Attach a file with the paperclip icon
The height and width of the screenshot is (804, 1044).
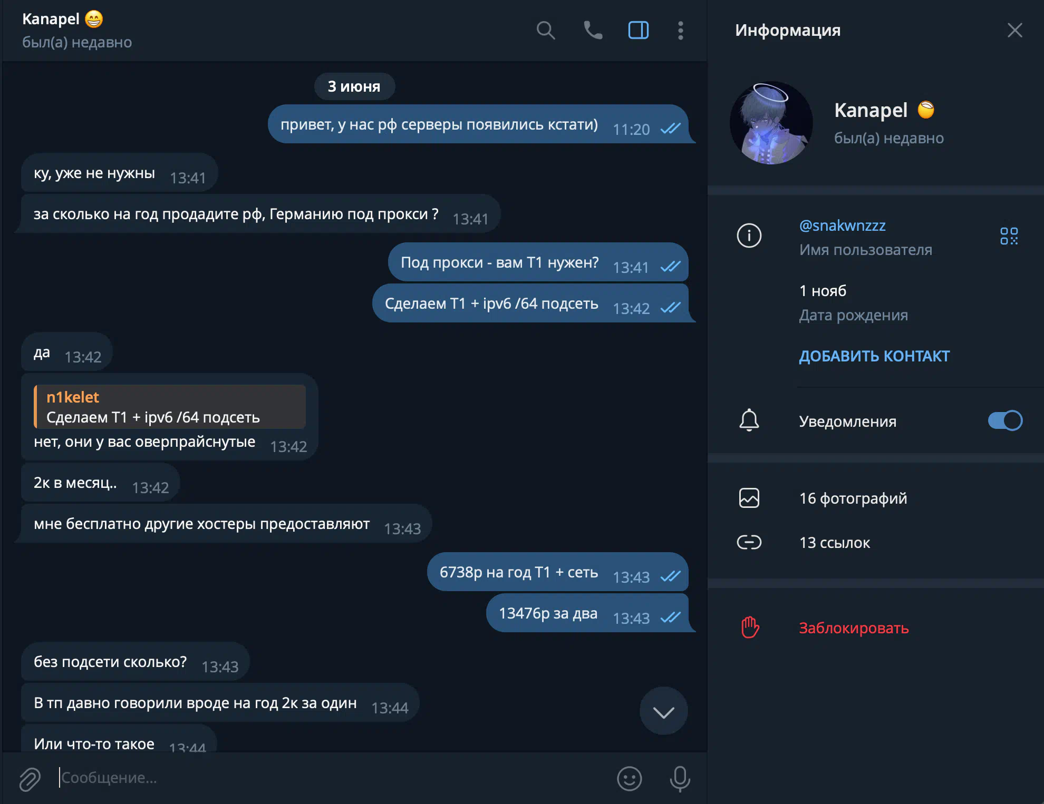(x=30, y=779)
